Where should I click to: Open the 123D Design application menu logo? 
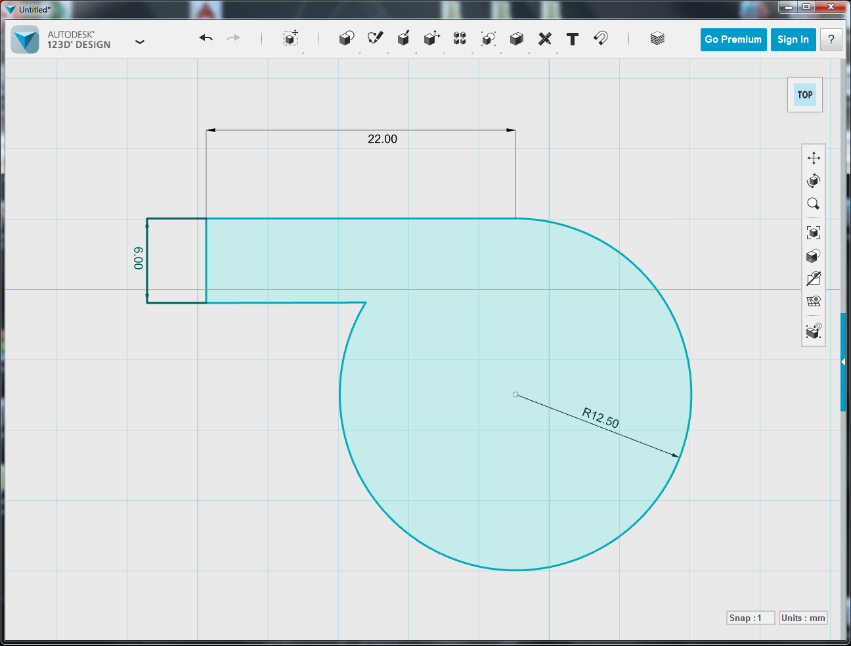tap(26, 39)
